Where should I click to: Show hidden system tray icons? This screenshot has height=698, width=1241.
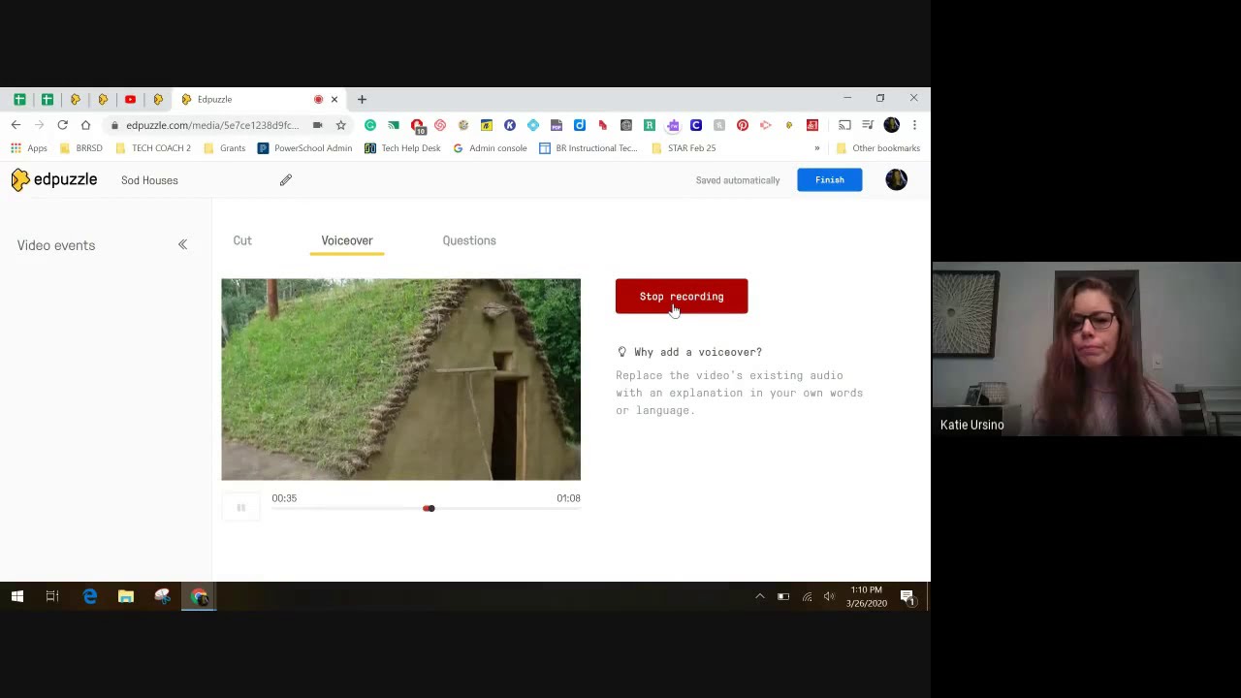click(760, 596)
